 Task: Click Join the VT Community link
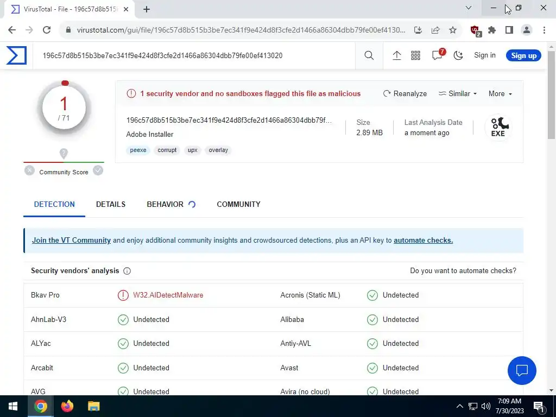(71, 240)
